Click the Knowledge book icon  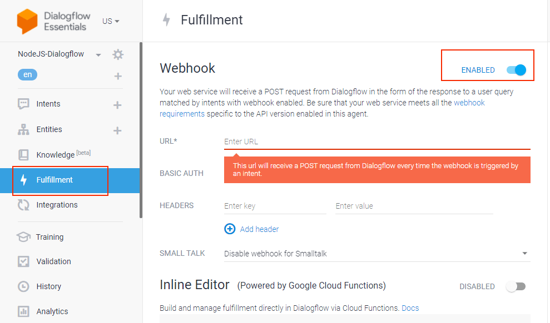[x=23, y=155]
